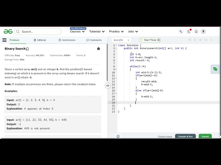Collapse the else-if block fold at line 17
Image resolution: width=221 pixels, height=165 pixels.
tap(116, 93)
